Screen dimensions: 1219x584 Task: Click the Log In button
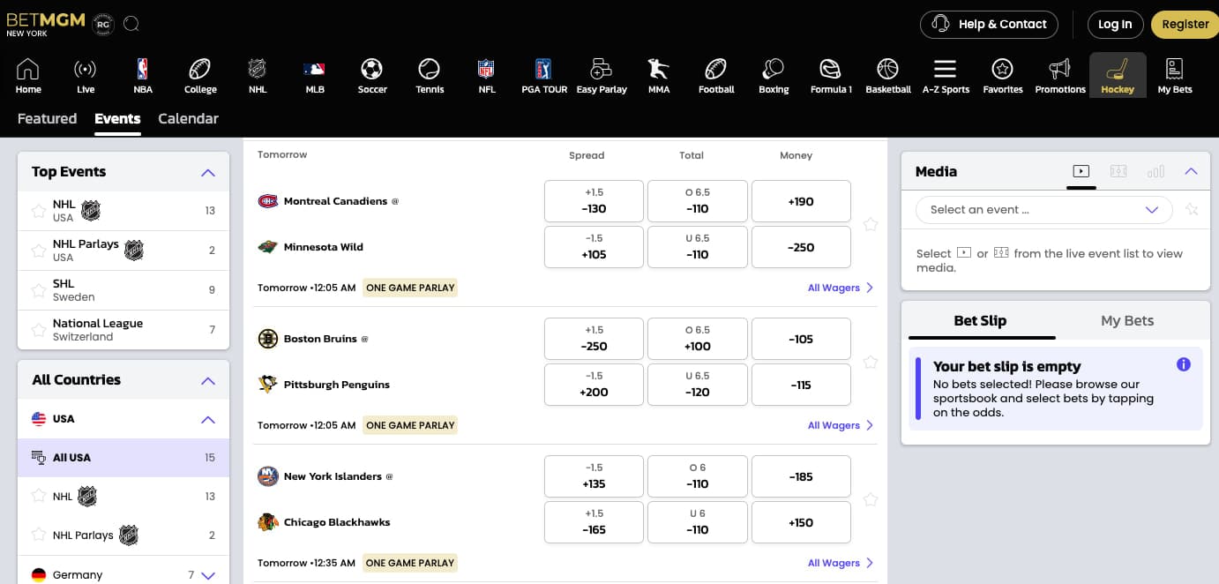(x=1115, y=24)
